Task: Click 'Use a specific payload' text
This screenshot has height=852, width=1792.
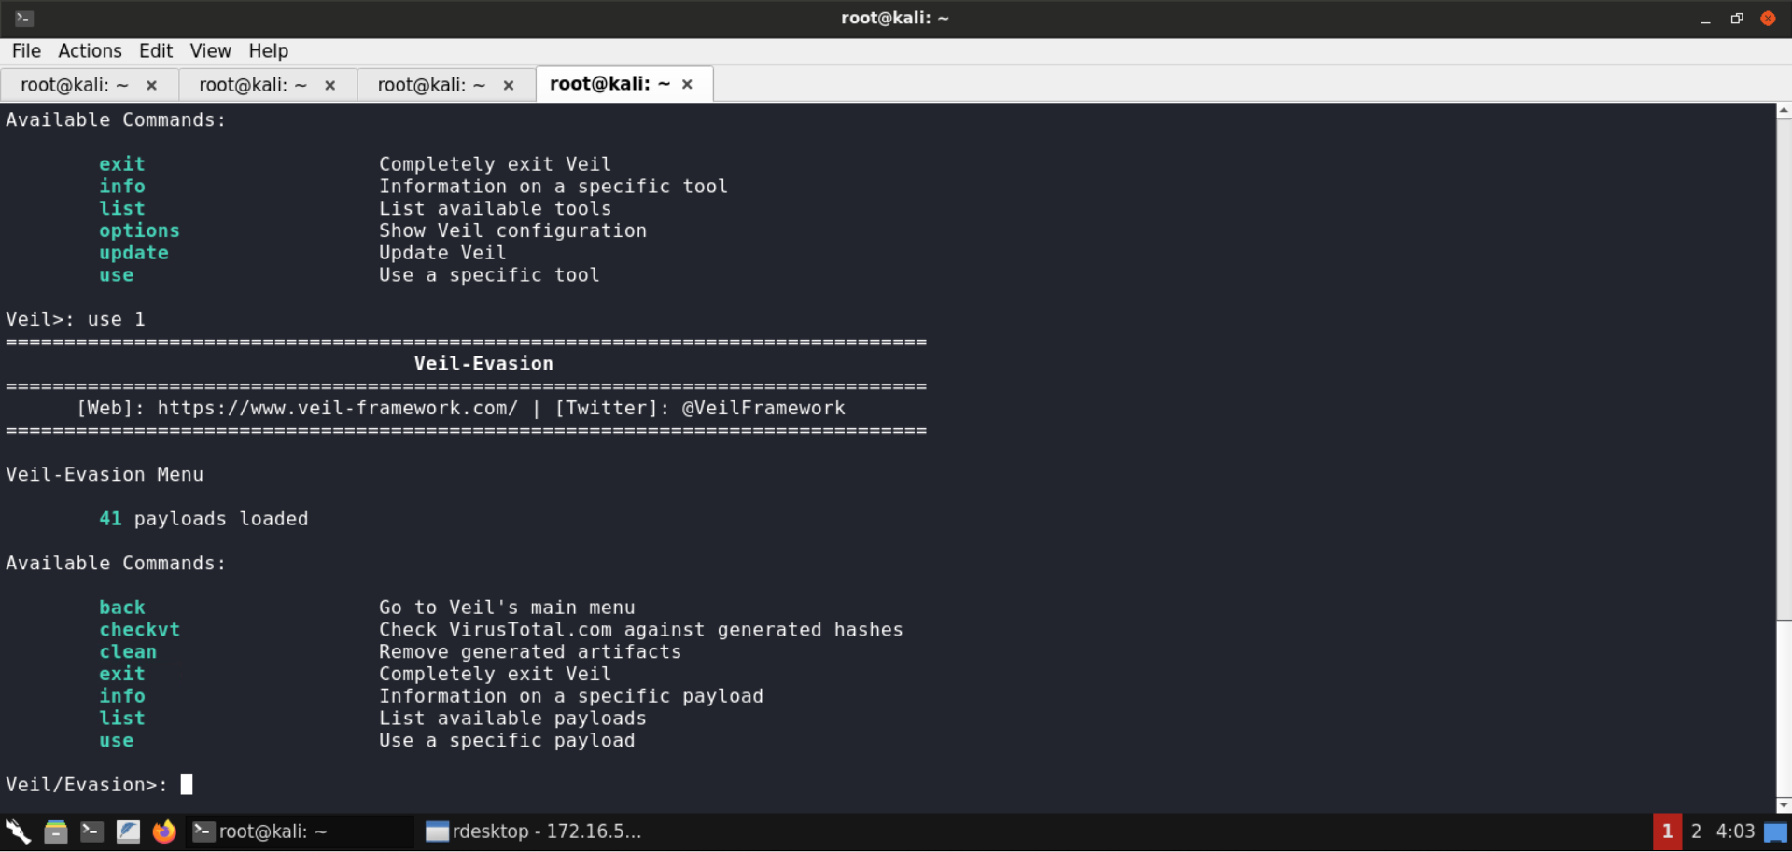Action: 507,741
